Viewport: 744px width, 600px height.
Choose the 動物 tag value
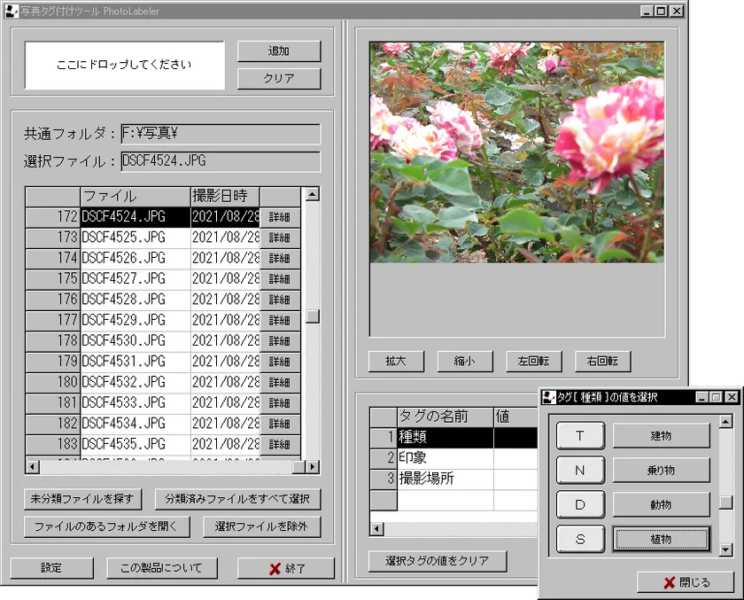pyautogui.click(x=661, y=505)
